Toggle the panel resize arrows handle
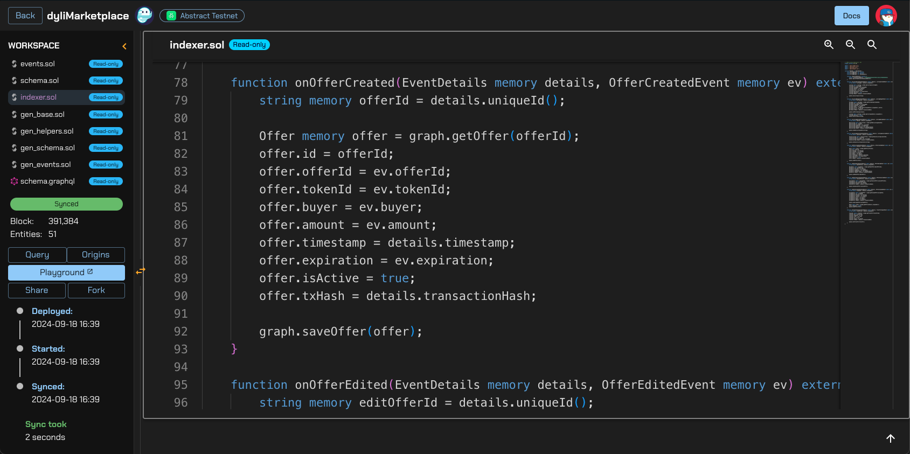Viewport: 910px width, 454px height. tap(141, 271)
